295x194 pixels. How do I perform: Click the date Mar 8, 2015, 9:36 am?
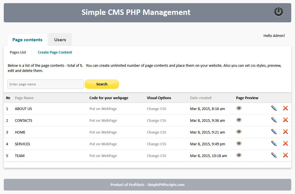[208, 121]
